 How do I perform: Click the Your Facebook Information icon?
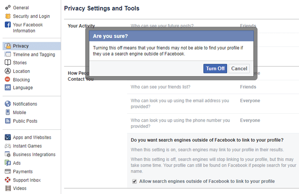[7, 25]
